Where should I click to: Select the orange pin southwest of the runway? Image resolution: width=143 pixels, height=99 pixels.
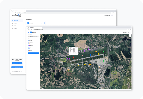tap(69, 70)
